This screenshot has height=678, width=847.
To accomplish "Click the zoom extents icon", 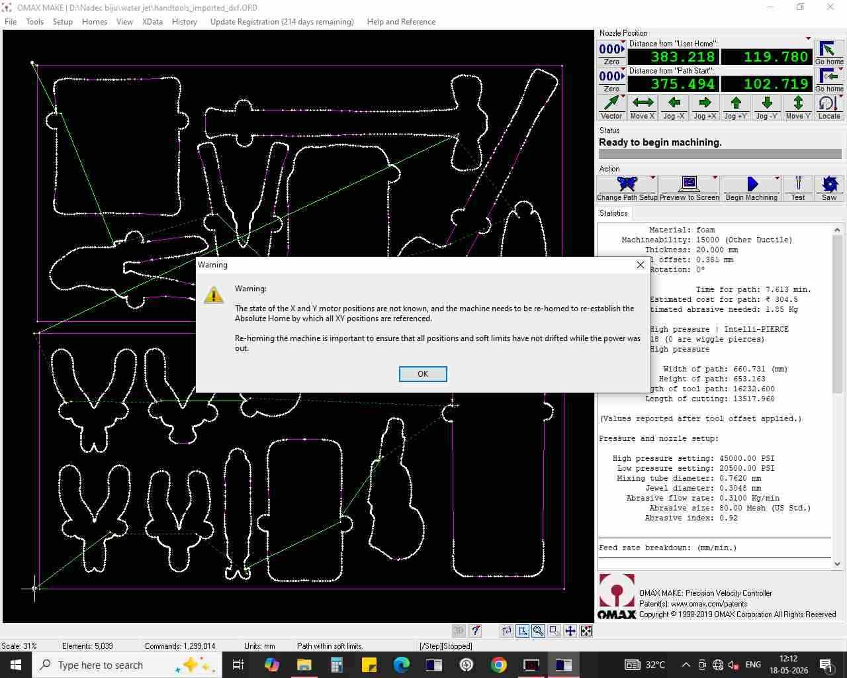I will click(586, 631).
